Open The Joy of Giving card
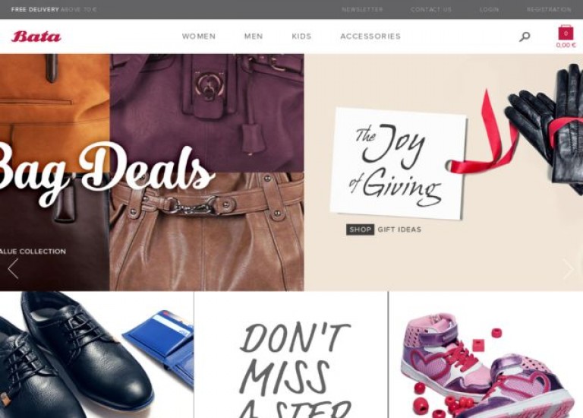The width and height of the screenshot is (583, 418). point(398,163)
